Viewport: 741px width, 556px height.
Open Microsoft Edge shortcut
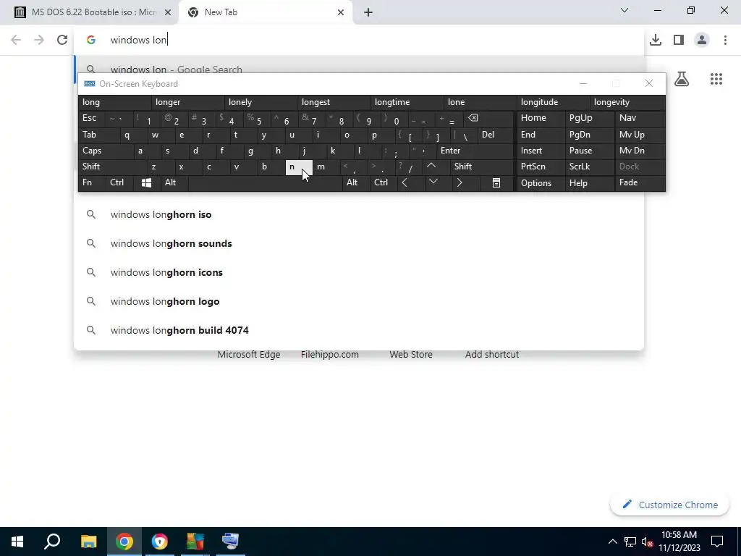pos(249,355)
